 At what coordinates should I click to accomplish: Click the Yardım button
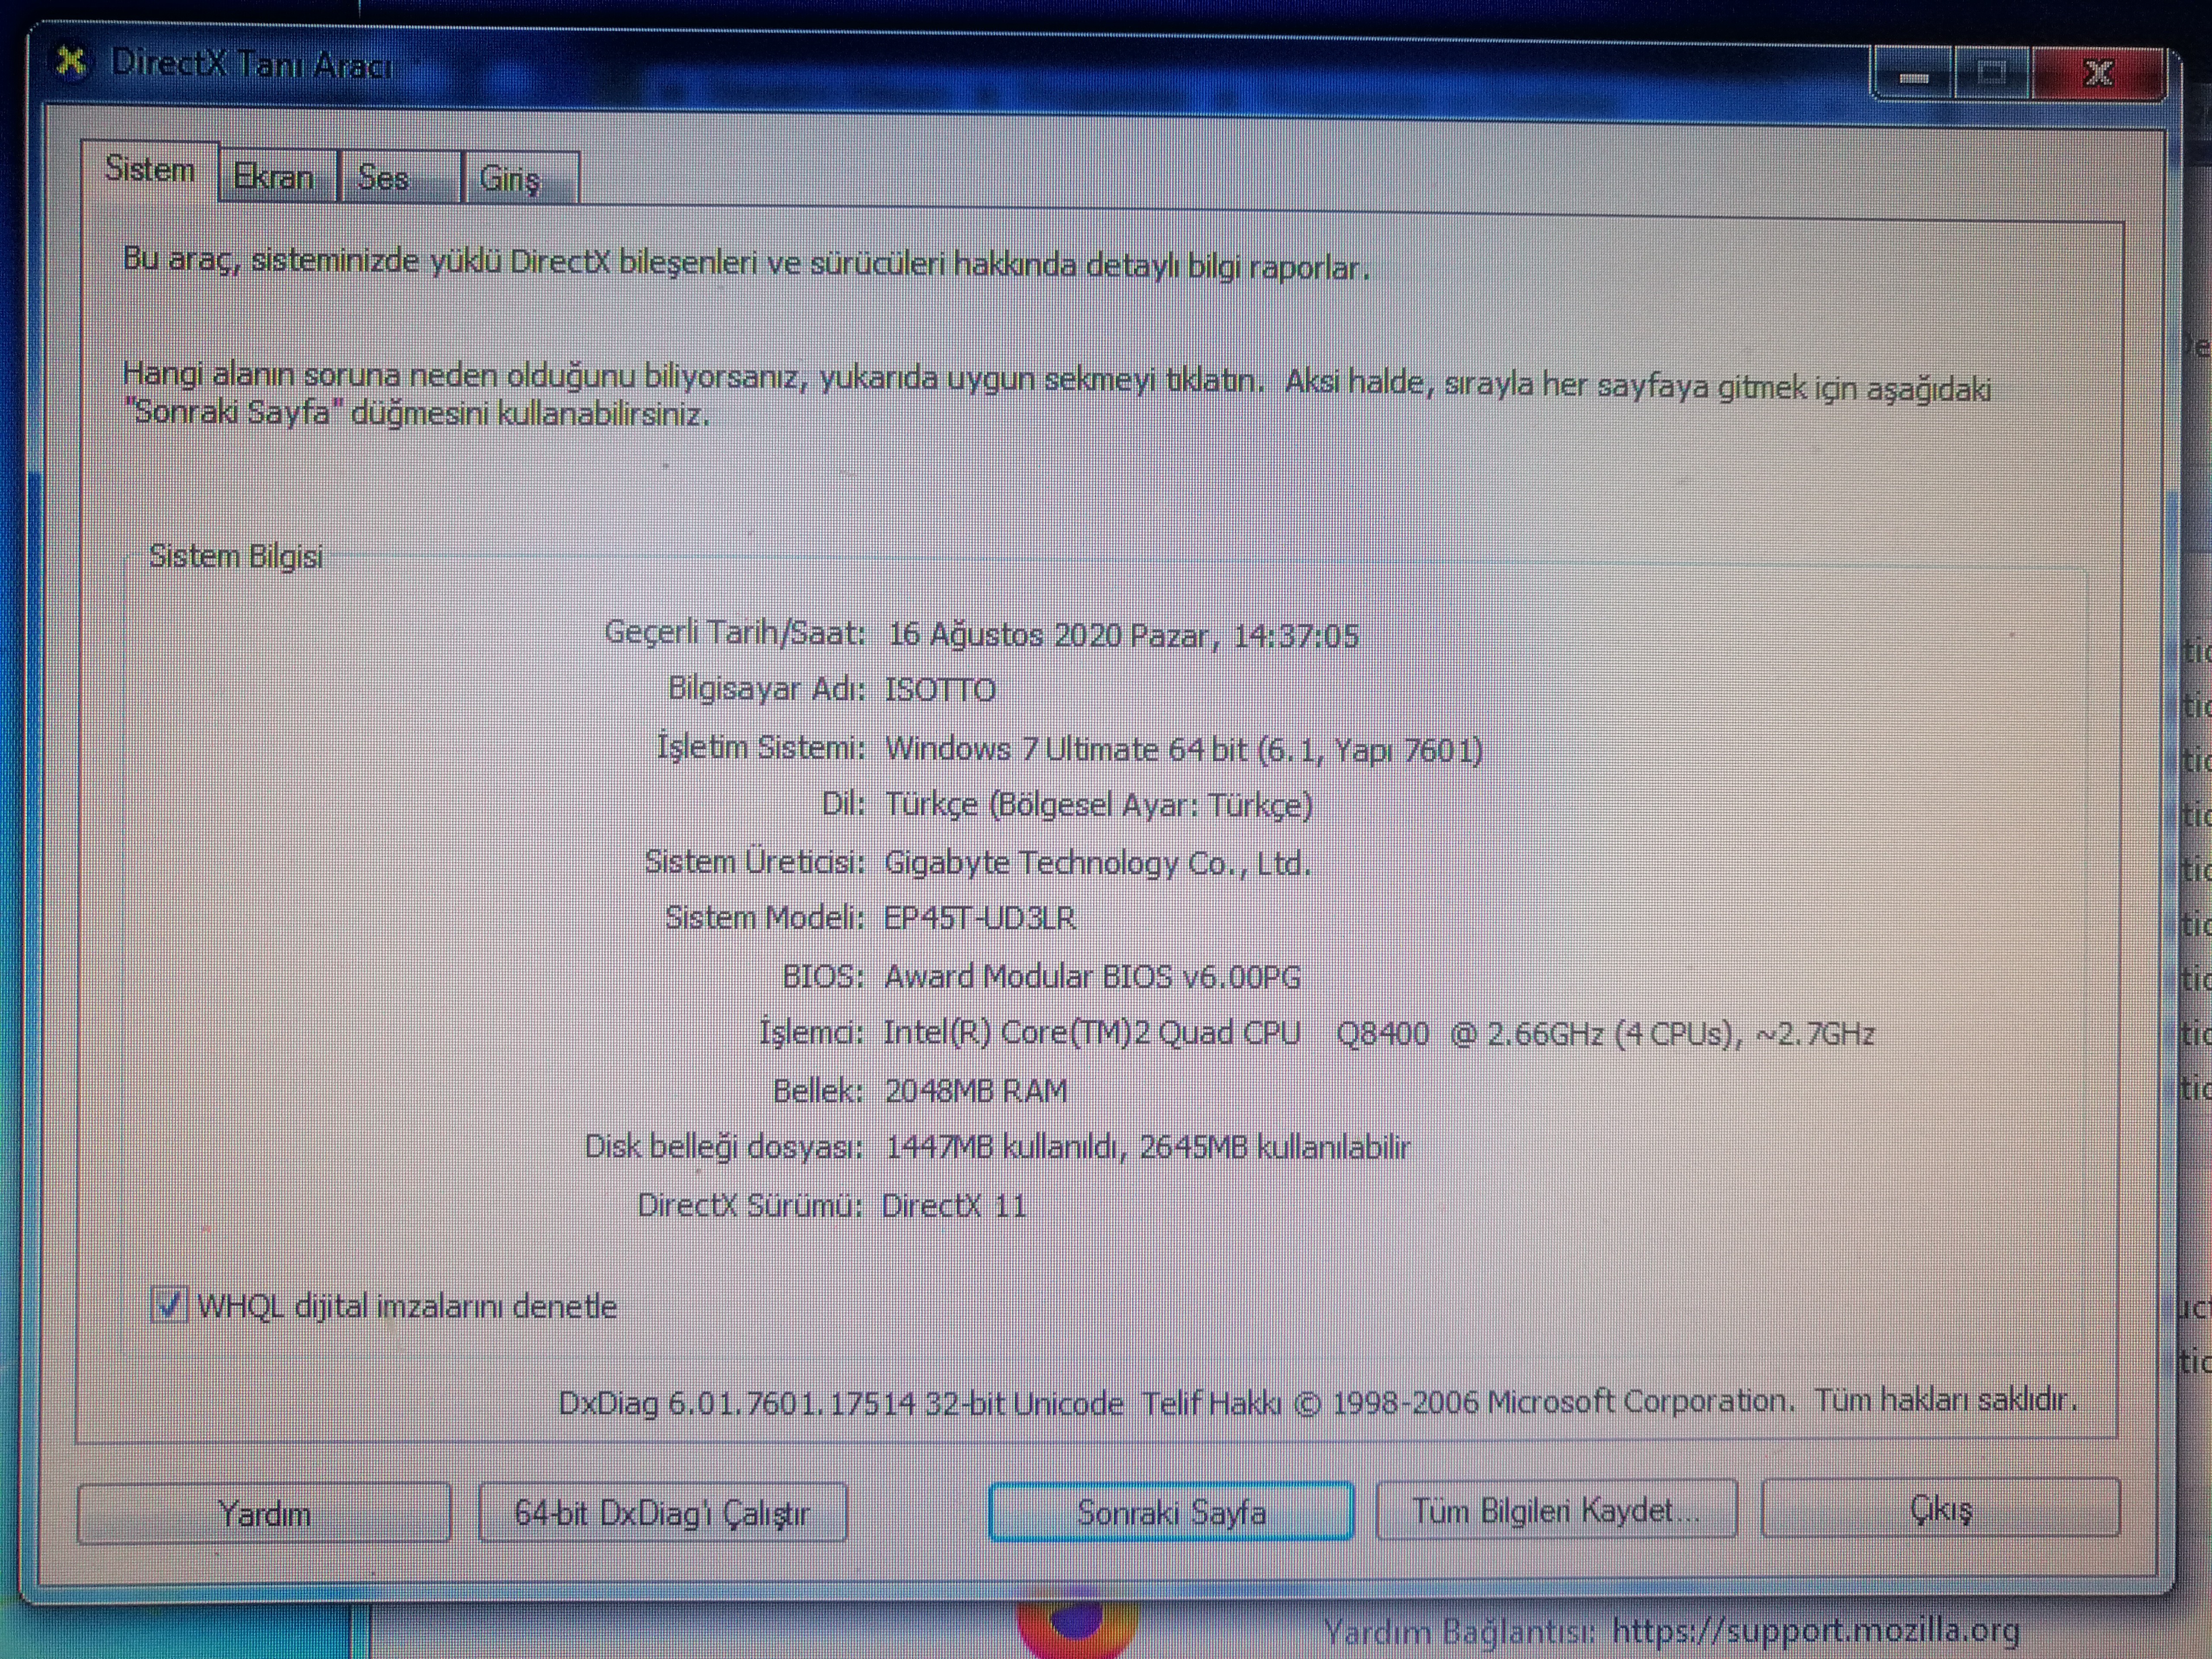[264, 1513]
